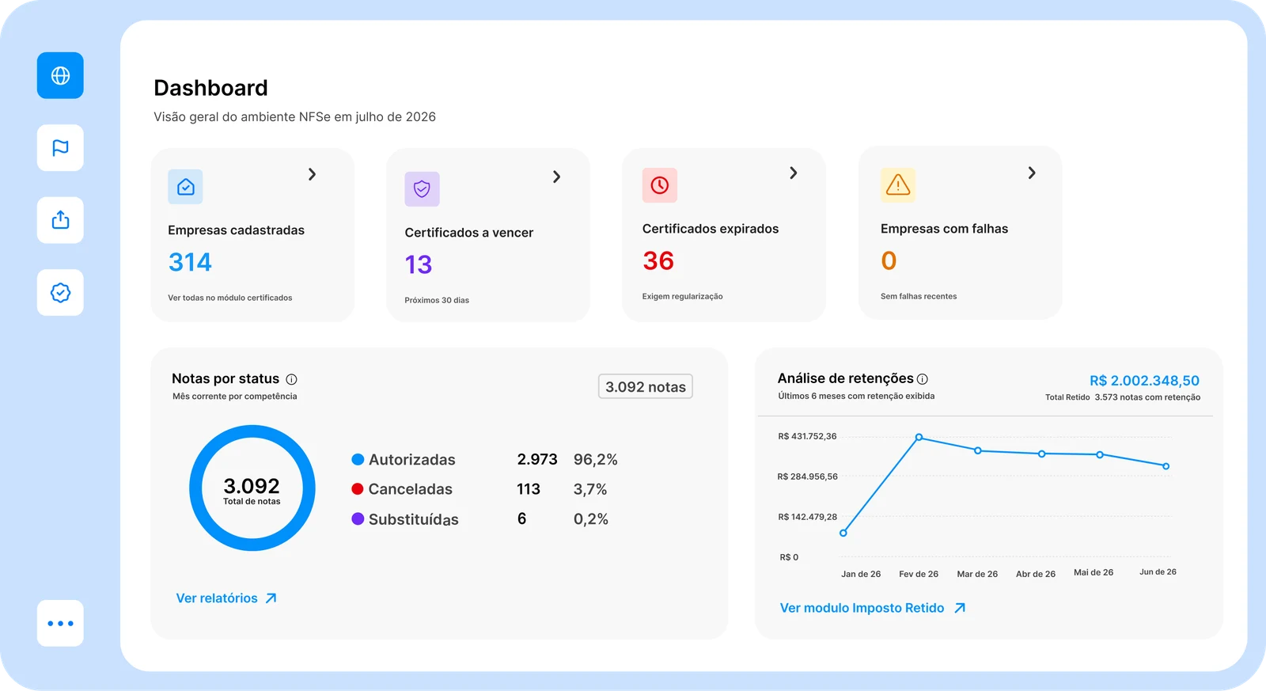Click the house icon on Empresas cadastradas

tap(186, 187)
